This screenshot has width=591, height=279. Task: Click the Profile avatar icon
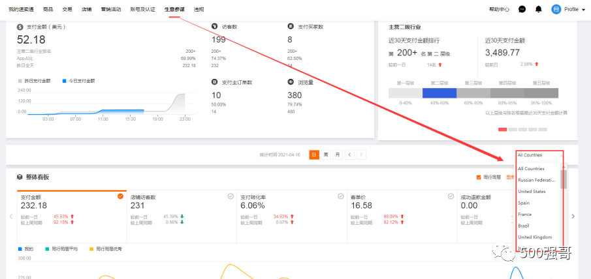click(556, 9)
